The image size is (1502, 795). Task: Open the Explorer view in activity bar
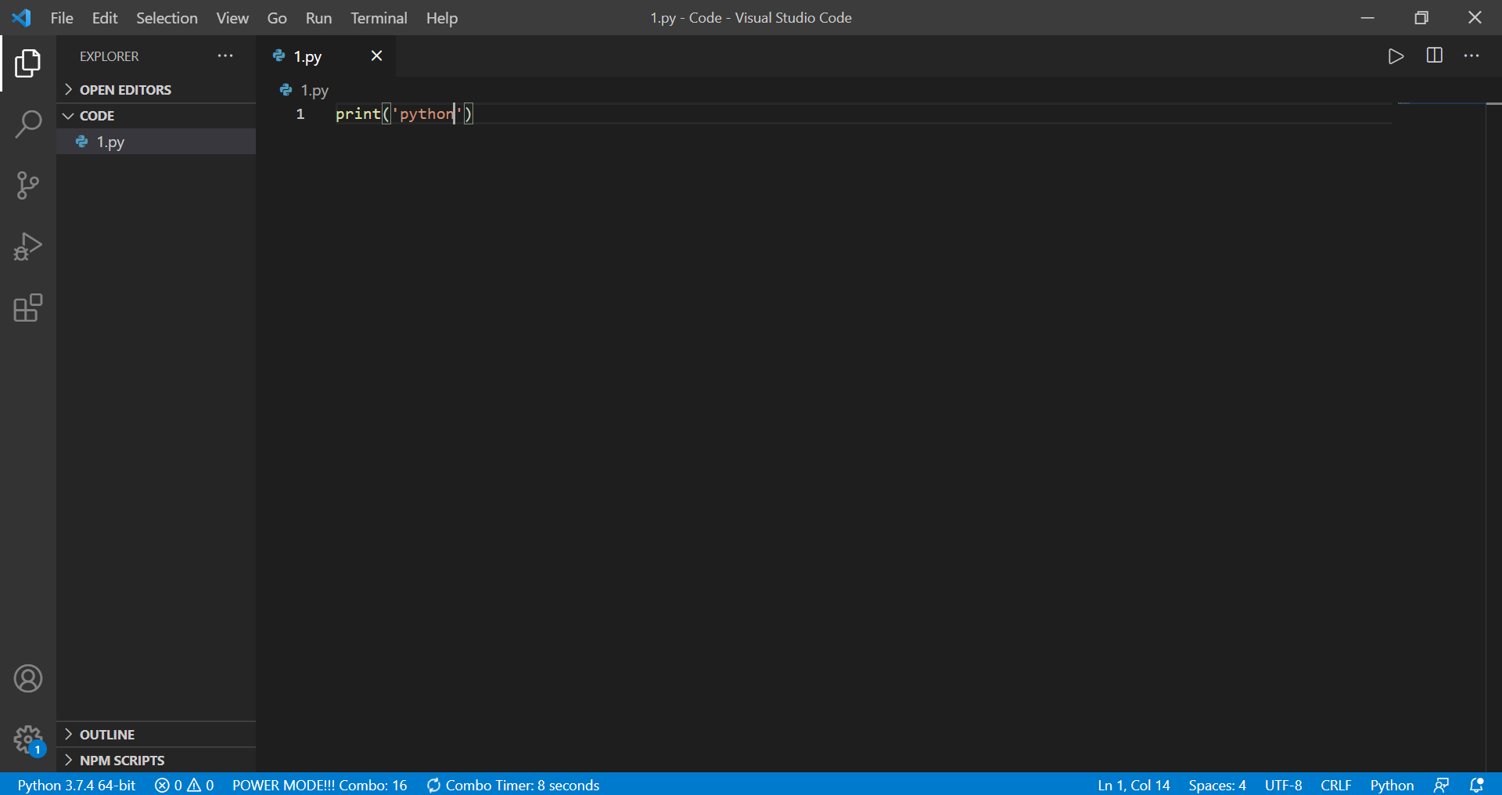click(x=28, y=63)
